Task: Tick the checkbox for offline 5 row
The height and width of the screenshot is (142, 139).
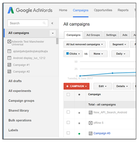Action: click(68, 123)
